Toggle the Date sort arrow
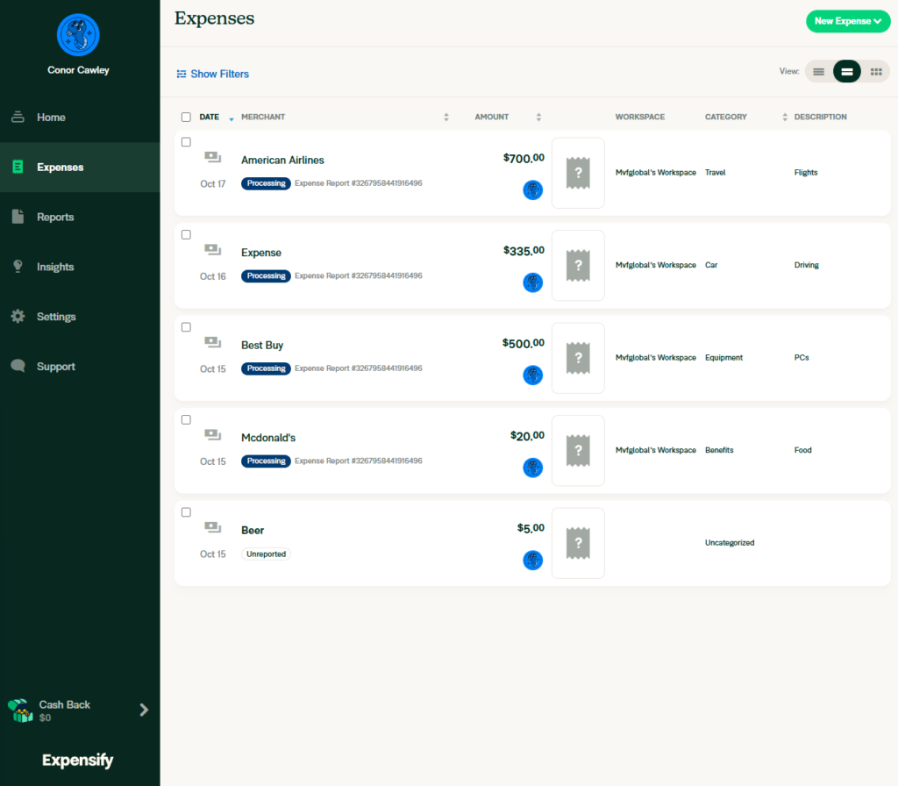 pyautogui.click(x=230, y=119)
